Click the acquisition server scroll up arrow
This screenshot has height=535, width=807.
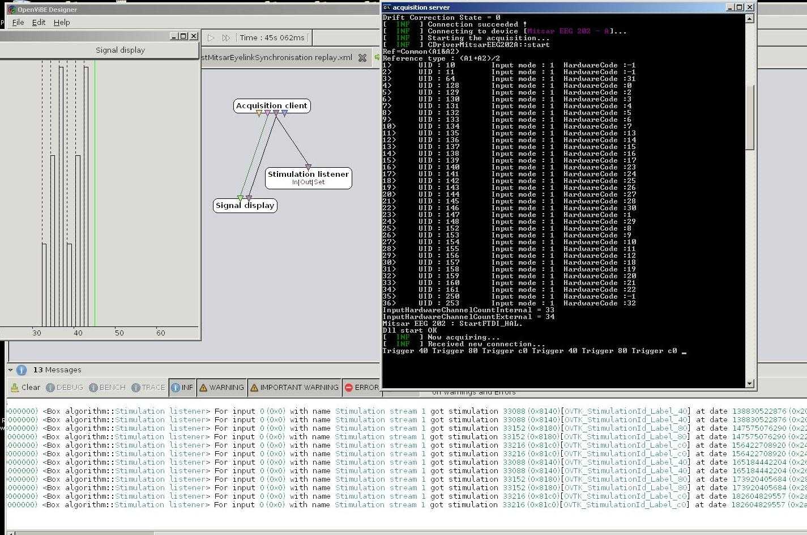[750, 18]
